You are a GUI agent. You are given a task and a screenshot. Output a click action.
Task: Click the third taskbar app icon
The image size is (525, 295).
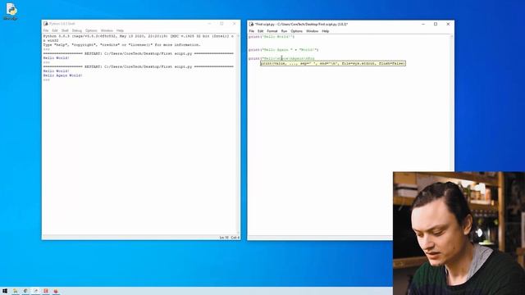click(x=35, y=291)
